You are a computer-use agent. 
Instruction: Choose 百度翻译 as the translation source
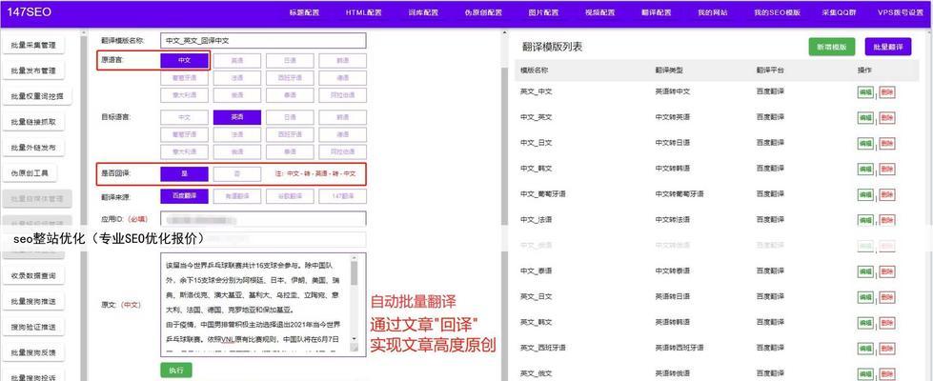[185, 195]
